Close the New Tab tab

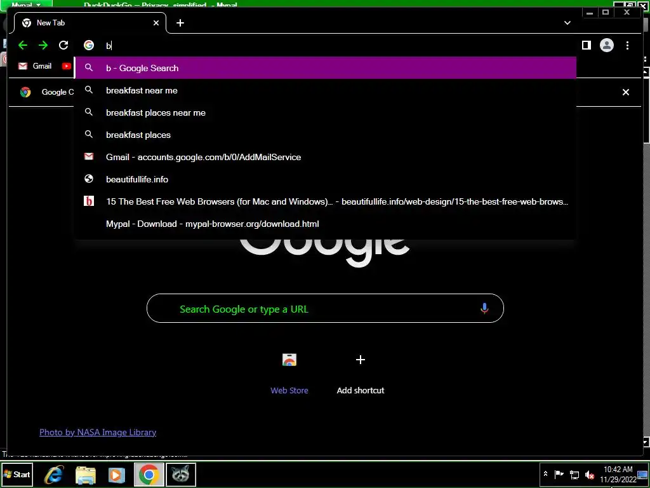tap(156, 23)
